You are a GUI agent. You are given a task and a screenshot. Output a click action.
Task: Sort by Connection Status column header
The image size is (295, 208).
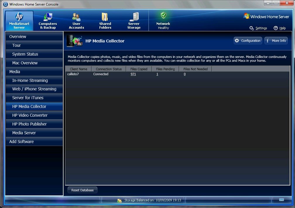[109, 69]
